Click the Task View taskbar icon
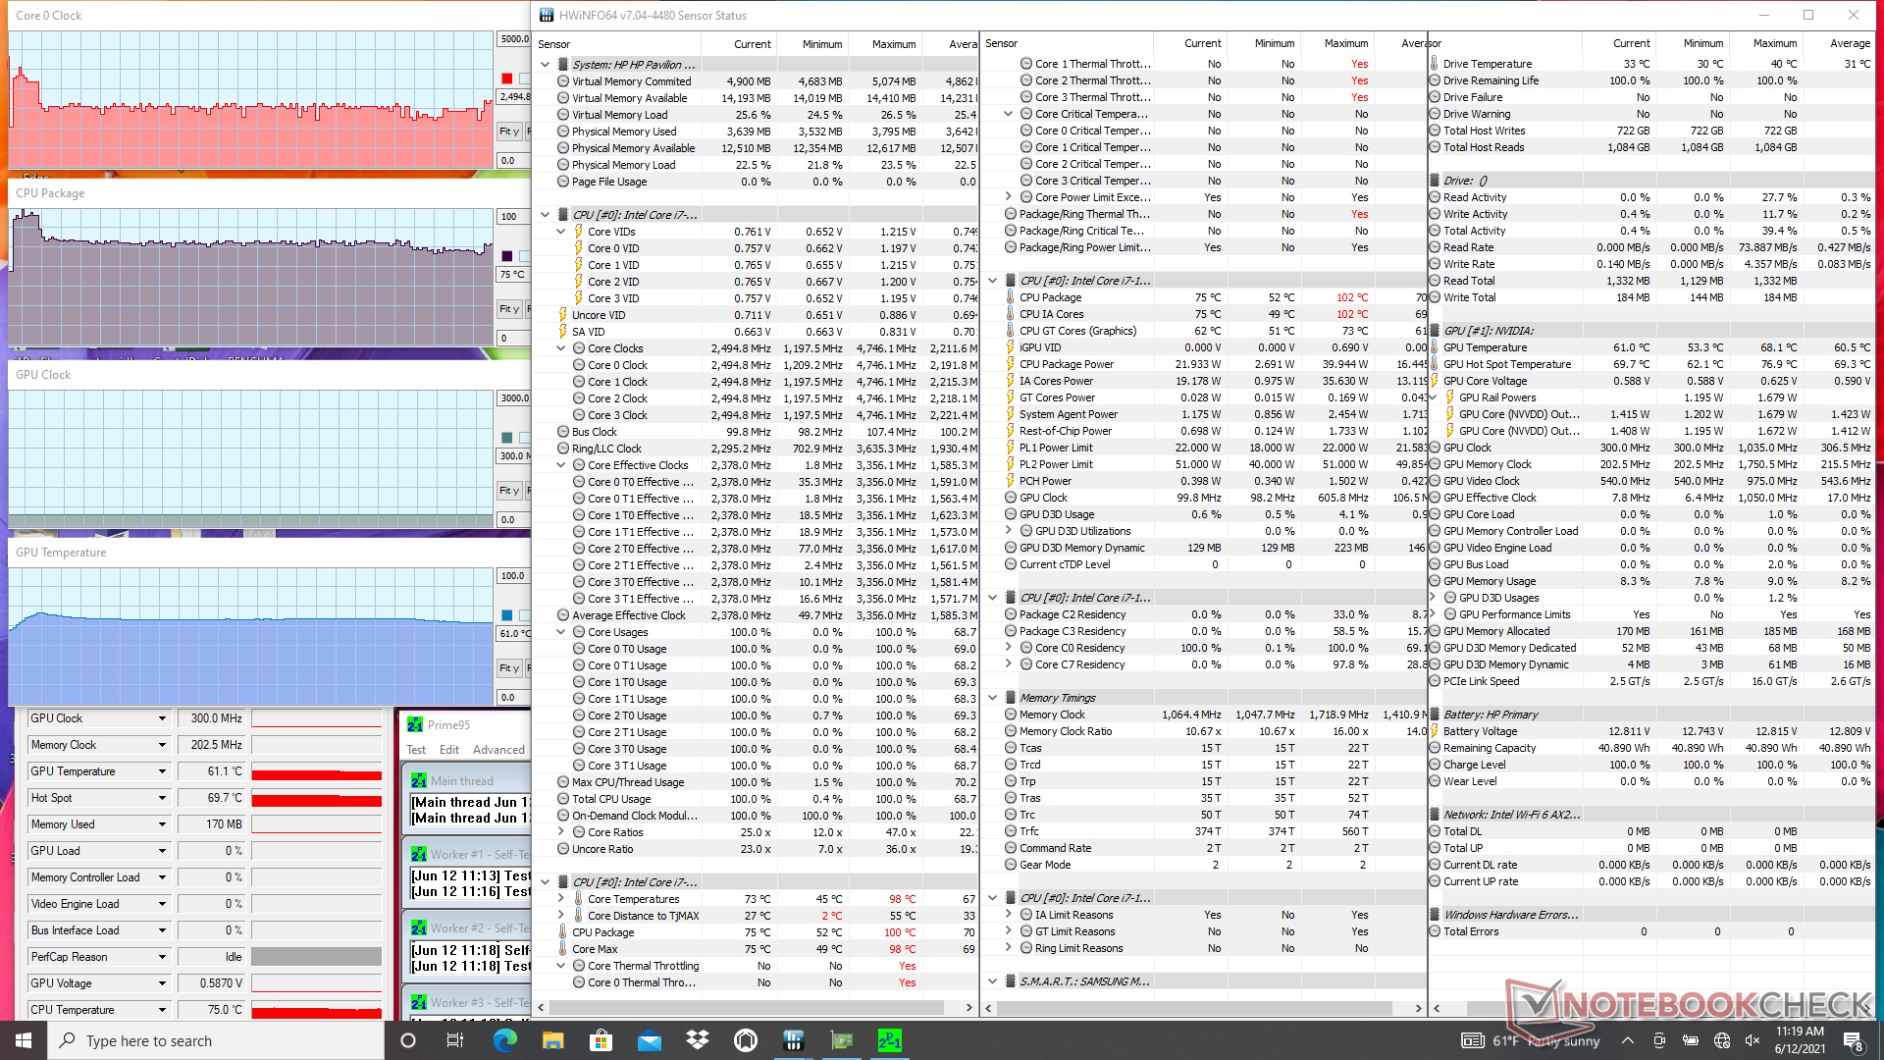Screen dimensions: 1884x1060 pos(454,1040)
